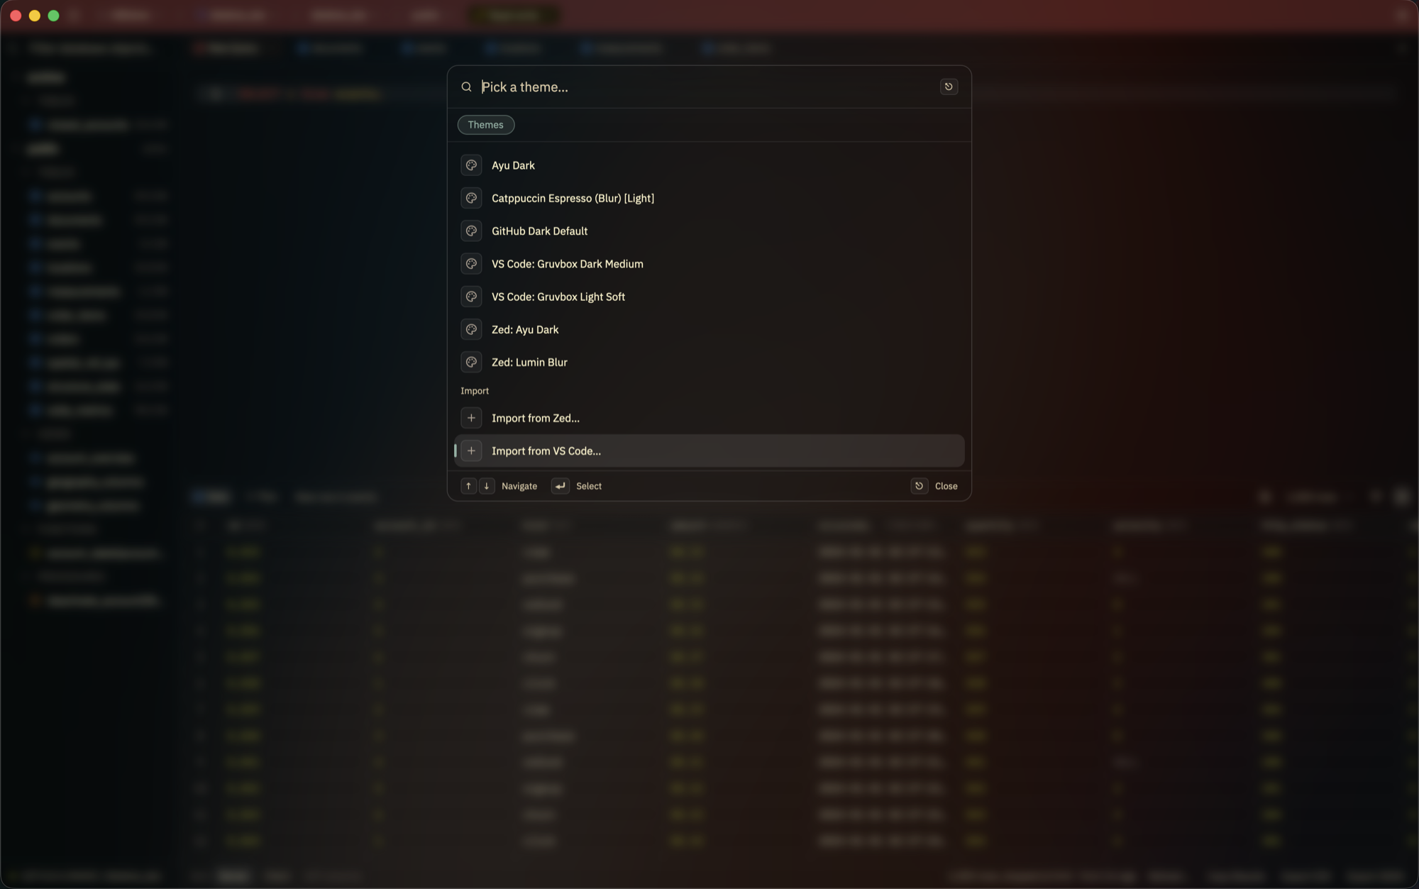1419x889 pixels.
Task: Apply the Zed: Lumin Blur theme
Action: pyautogui.click(x=709, y=362)
